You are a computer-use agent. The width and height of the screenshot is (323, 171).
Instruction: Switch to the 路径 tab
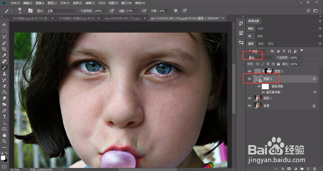[x=271, y=44]
